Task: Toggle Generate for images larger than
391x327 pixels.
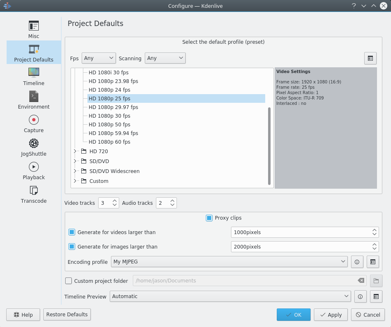Action: [x=72, y=247]
